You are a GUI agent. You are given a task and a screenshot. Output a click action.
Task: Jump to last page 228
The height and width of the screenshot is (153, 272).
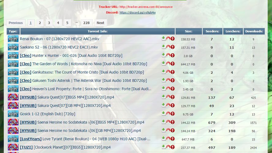86,23
